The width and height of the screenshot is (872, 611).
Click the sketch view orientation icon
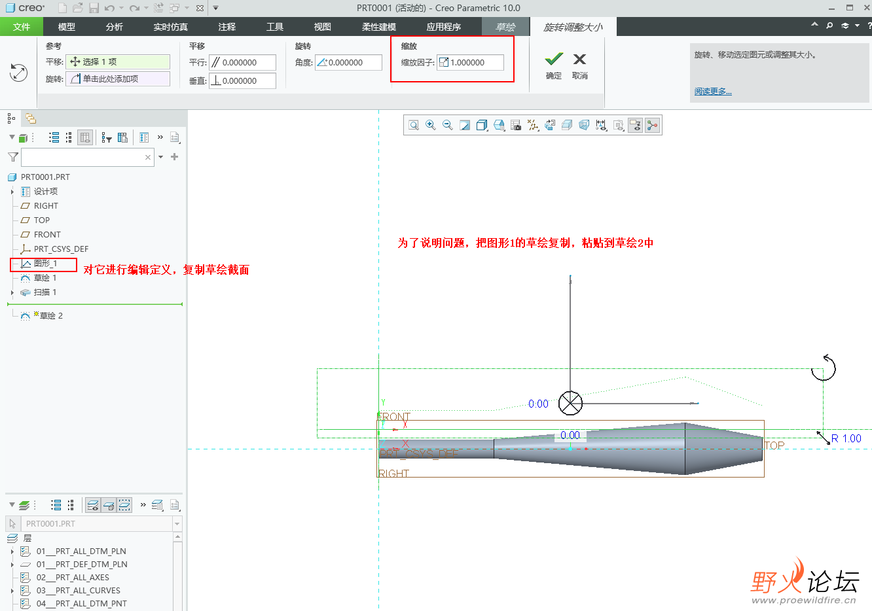(x=550, y=125)
